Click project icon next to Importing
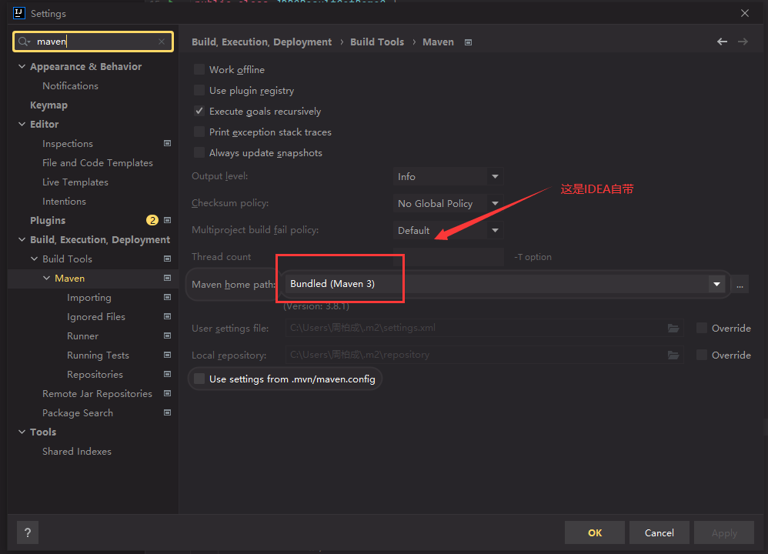Viewport: 768px width, 554px height. [x=168, y=297]
